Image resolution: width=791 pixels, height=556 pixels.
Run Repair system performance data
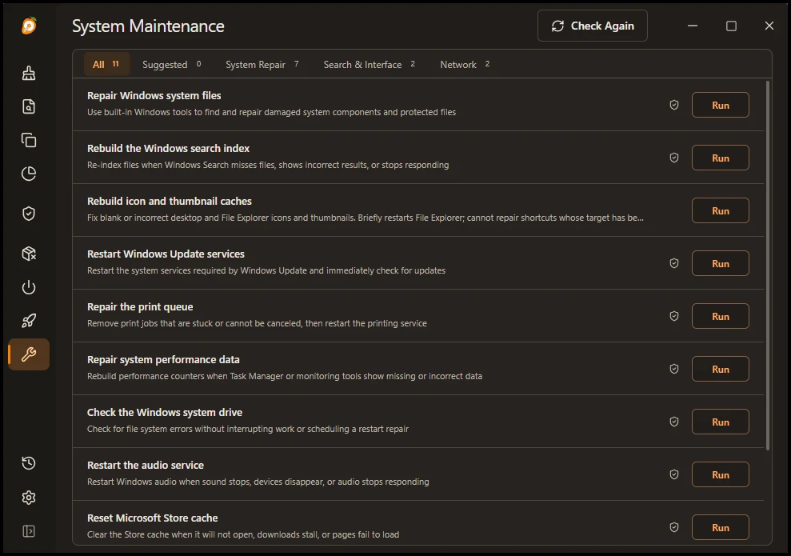(x=721, y=369)
